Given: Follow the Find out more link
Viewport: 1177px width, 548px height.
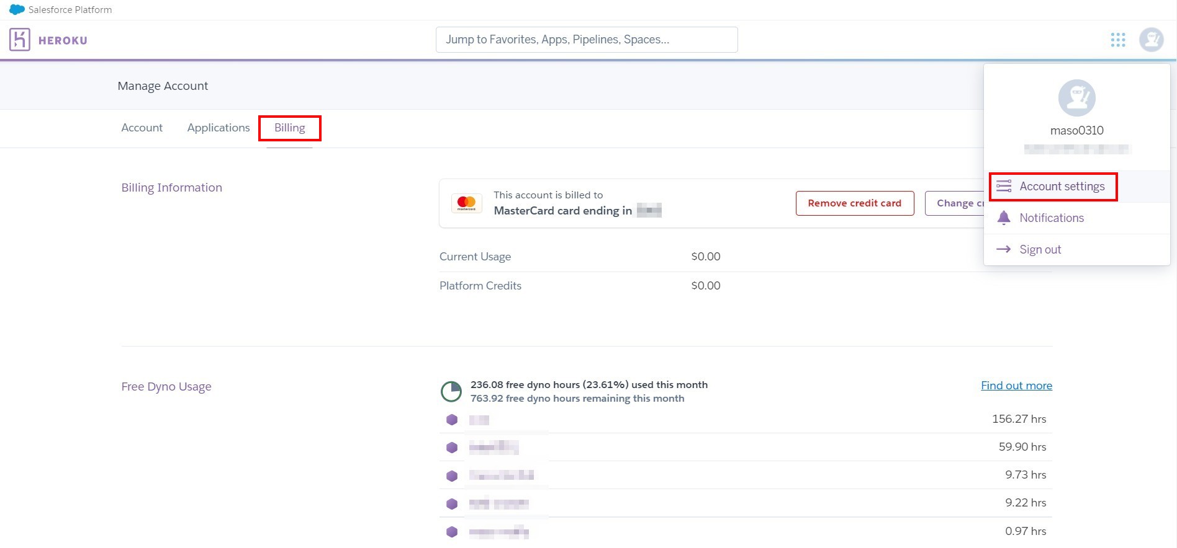Looking at the screenshot, I should coord(1016,386).
